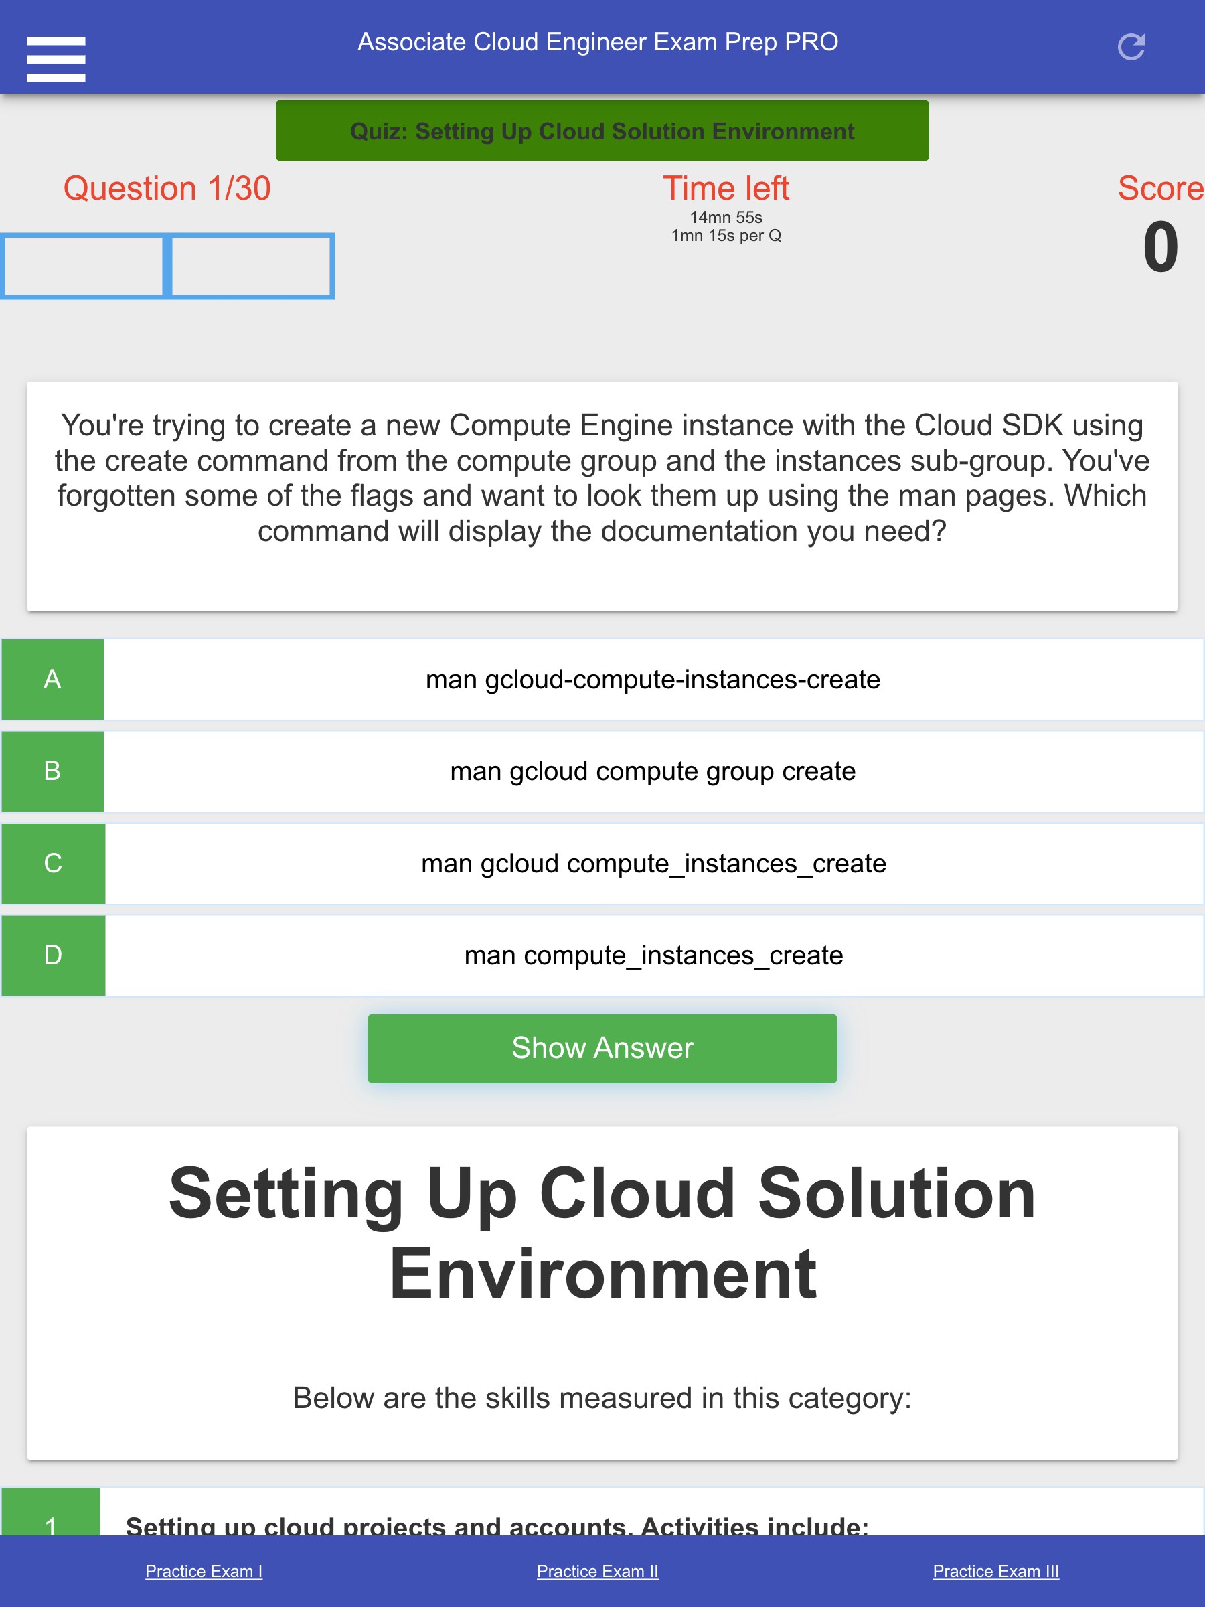Click the left blue progress box
Viewport: 1205px width, 1607px height.
pyautogui.click(x=83, y=266)
